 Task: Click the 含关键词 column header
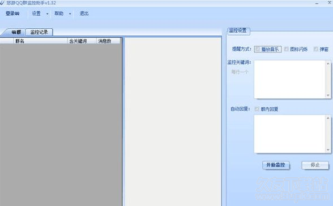pos(82,41)
